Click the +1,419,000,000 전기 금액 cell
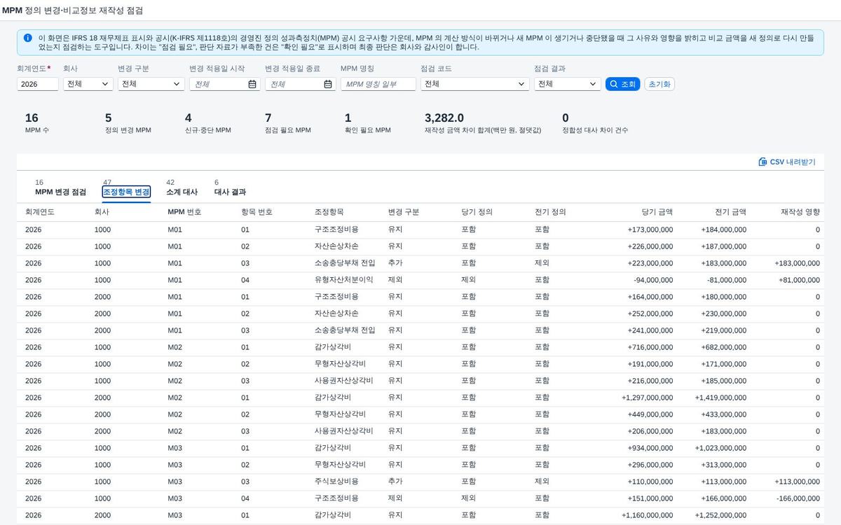Image resolution: width=841 pixels, height=525 pixels. (720, 398)
